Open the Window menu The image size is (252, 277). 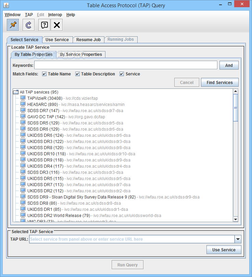pyautogui.click(x=13, y=15)
